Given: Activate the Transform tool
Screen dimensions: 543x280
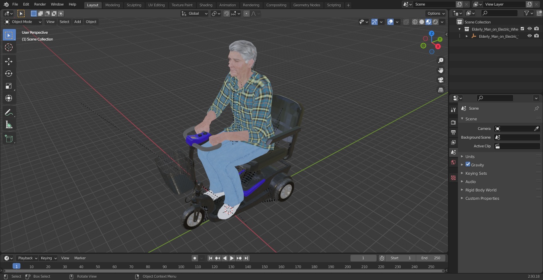Looking at the screenshot, I should (x=9, y=98).
